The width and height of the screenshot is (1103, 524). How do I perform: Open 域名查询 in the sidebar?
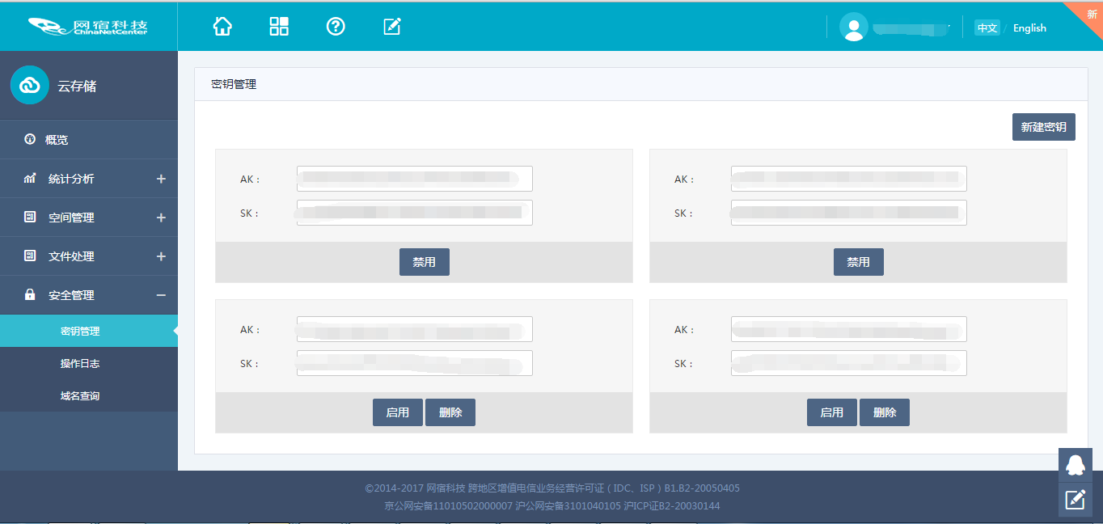[80, 396]
